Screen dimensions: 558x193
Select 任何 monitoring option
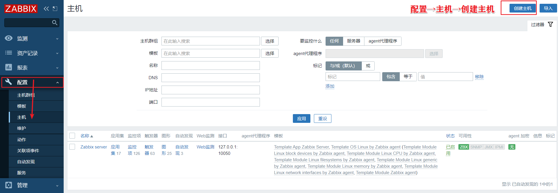[334, 41]
